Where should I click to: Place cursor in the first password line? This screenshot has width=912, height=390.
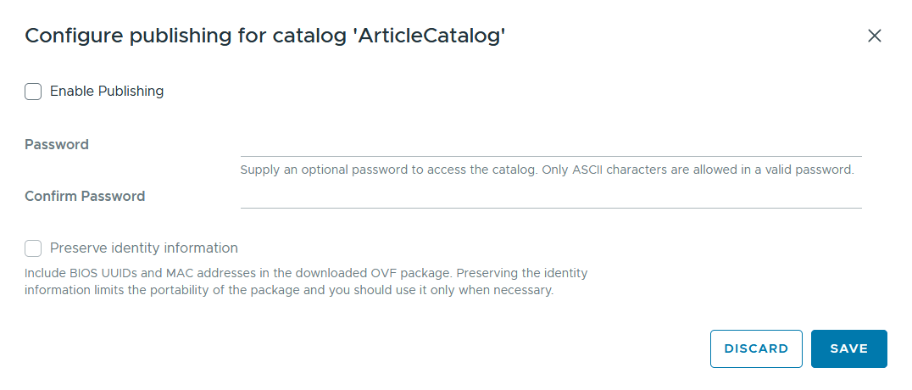pyautogui.click(x=551, y=146)
